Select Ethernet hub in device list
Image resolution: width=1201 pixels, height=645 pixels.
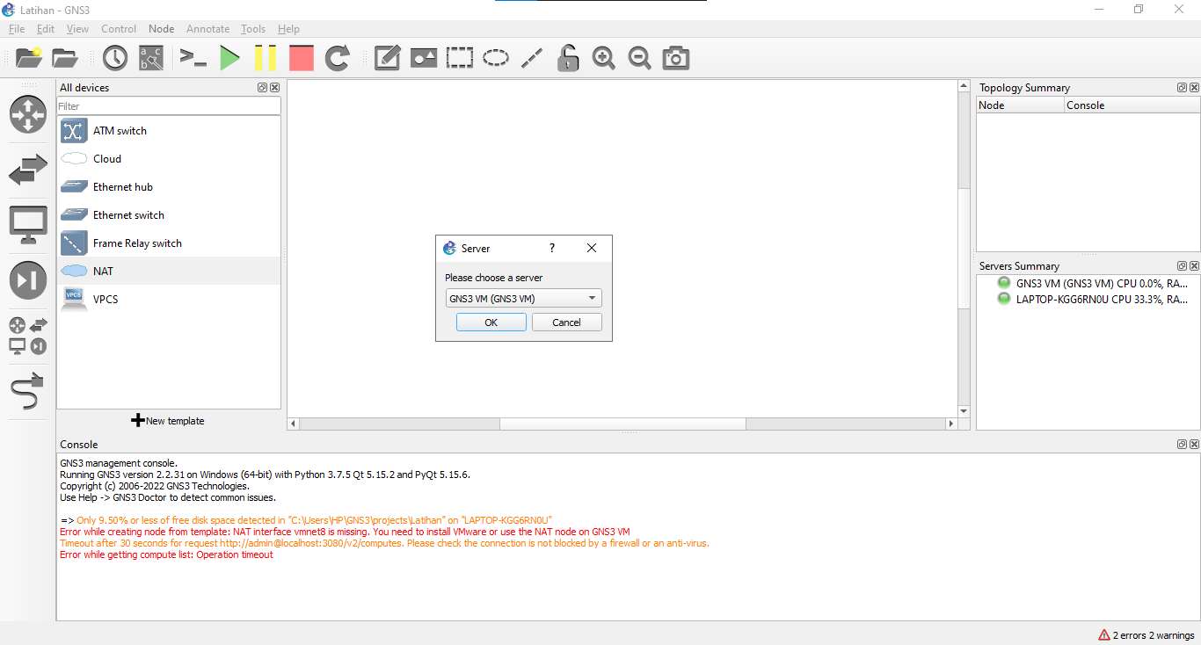coord(169,187)
